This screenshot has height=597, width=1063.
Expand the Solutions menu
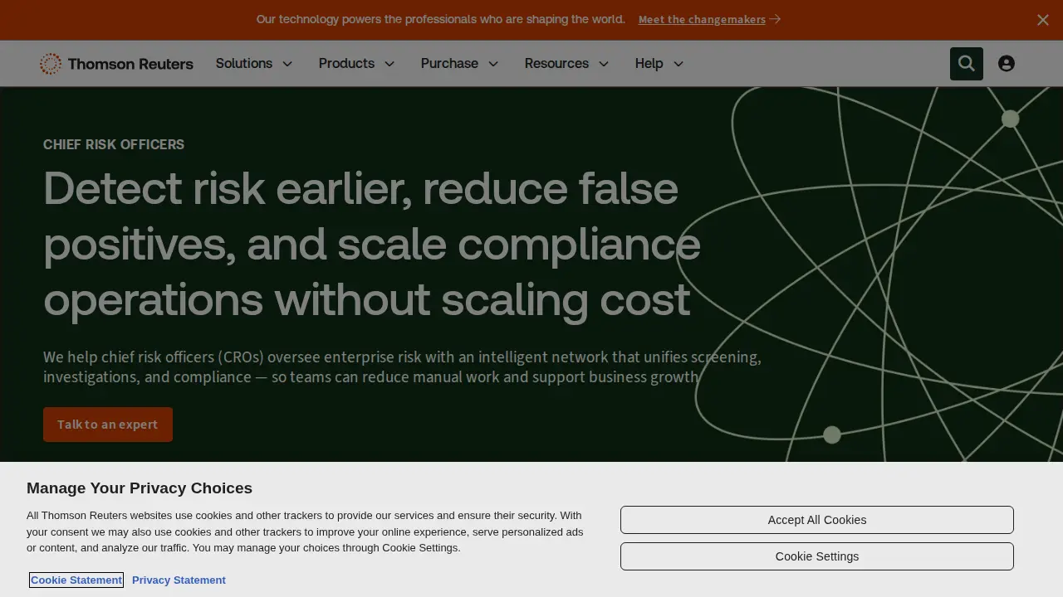(254, 64)
